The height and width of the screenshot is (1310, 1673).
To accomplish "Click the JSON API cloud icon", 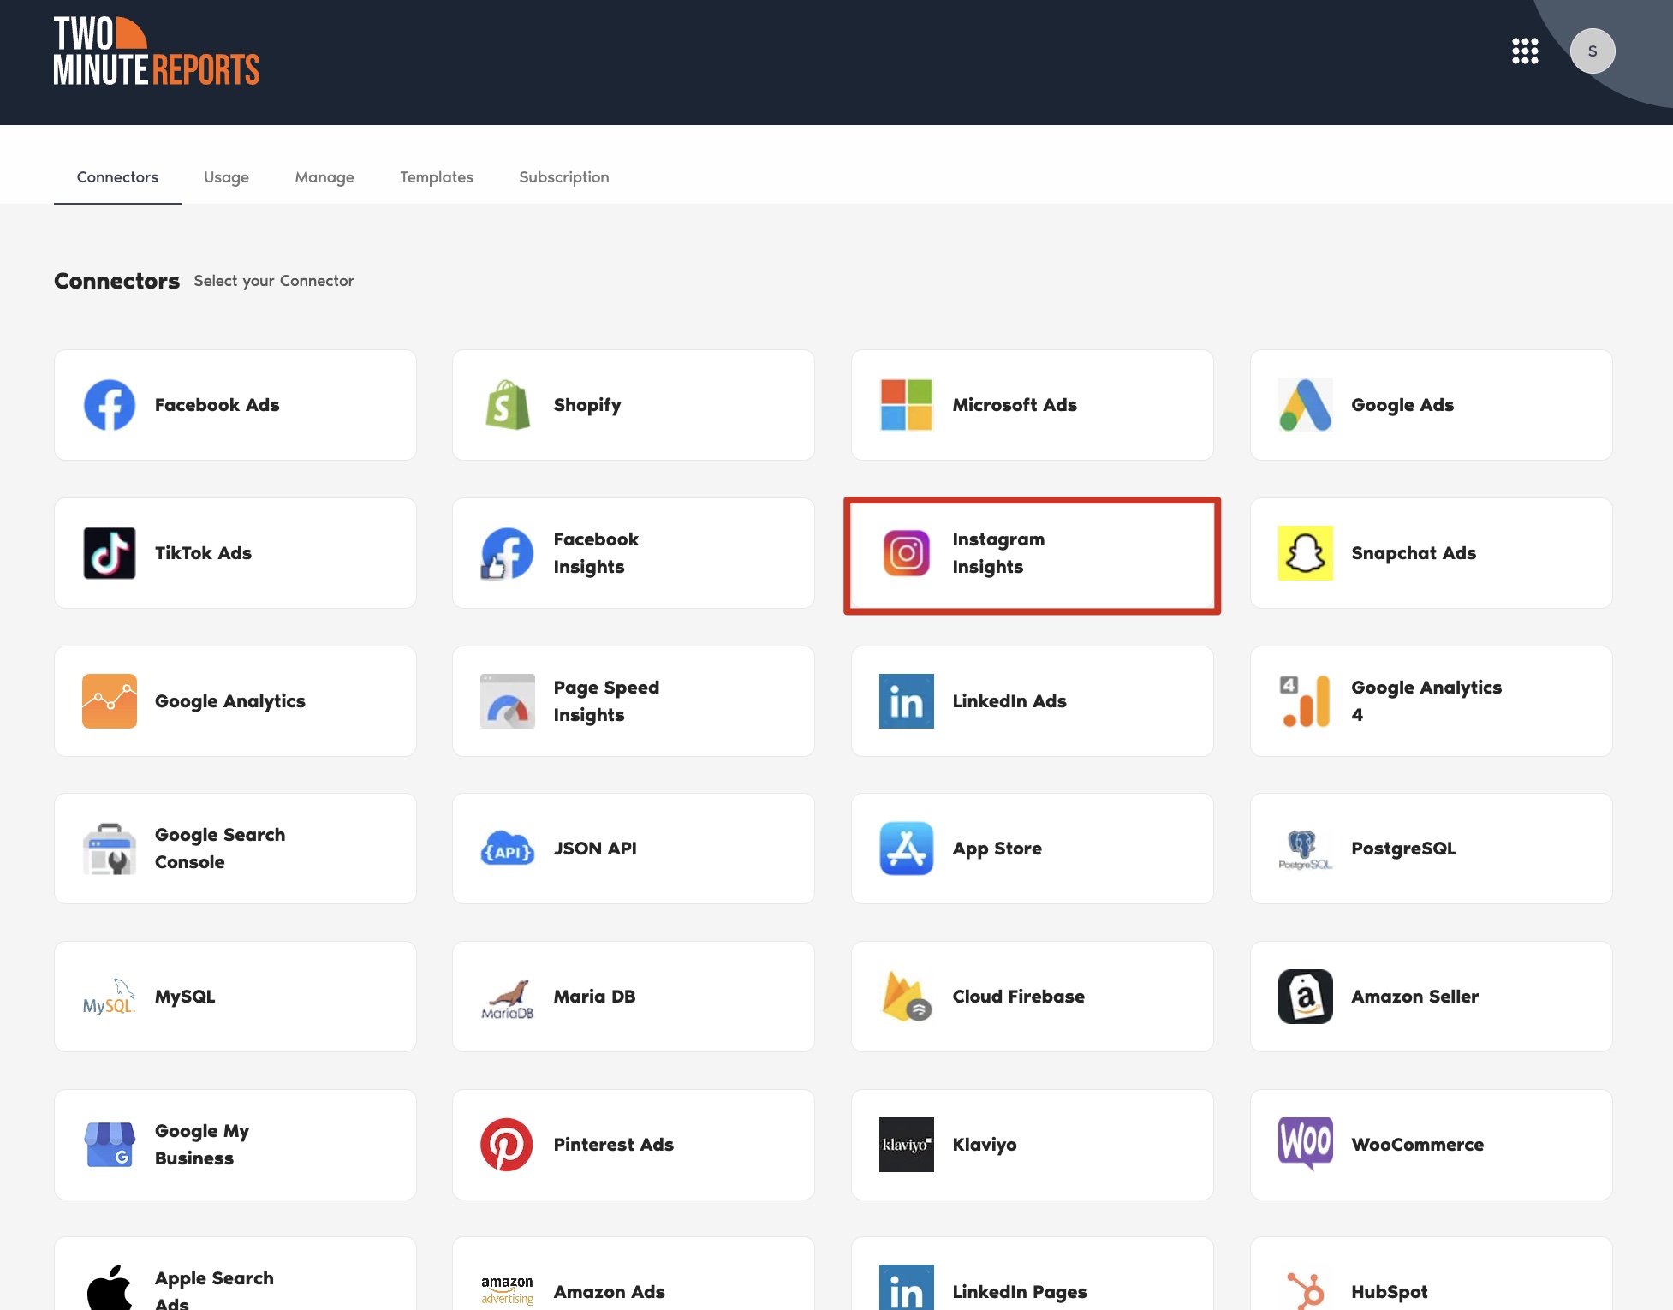I will point(508,849).
